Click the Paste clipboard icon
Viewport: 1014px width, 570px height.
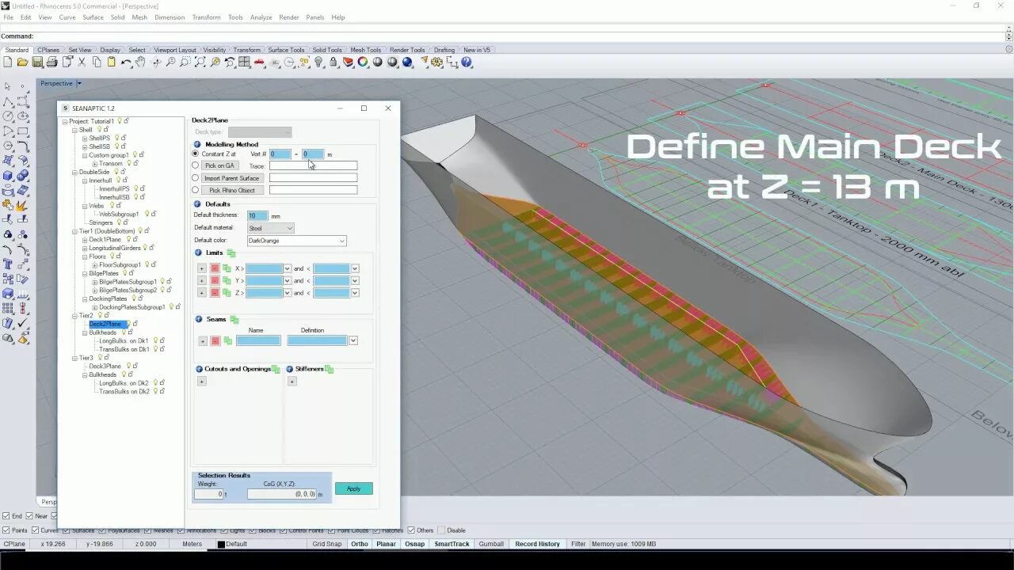pyautogui.click(x=111, y=62)
